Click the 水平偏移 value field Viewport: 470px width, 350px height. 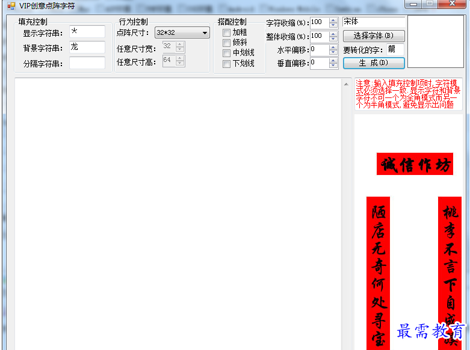tap(320, 50)
